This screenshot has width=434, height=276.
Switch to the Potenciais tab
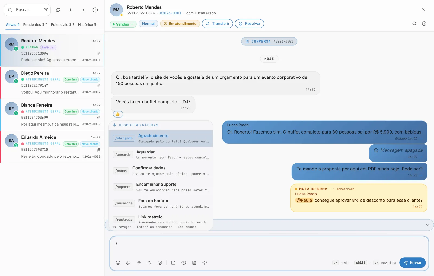click(63, 24)
